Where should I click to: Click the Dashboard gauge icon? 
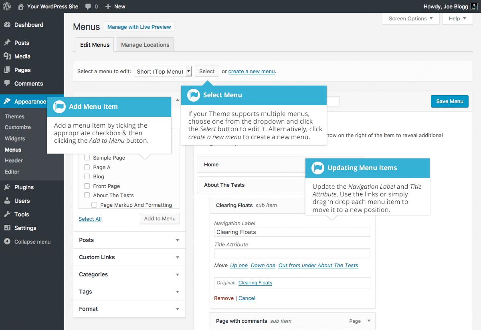pos(7,25)
